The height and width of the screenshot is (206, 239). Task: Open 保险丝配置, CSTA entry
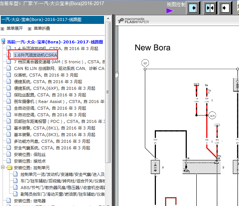tap(50, 95)
